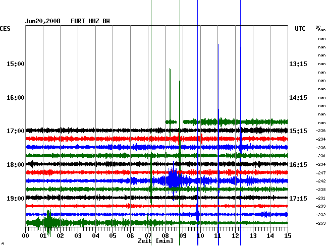This screenshot has width=328, height=249.
Task: Click the large blue seismic burst near minute 08
Action: pyautogui.click(x=174, y=180)
